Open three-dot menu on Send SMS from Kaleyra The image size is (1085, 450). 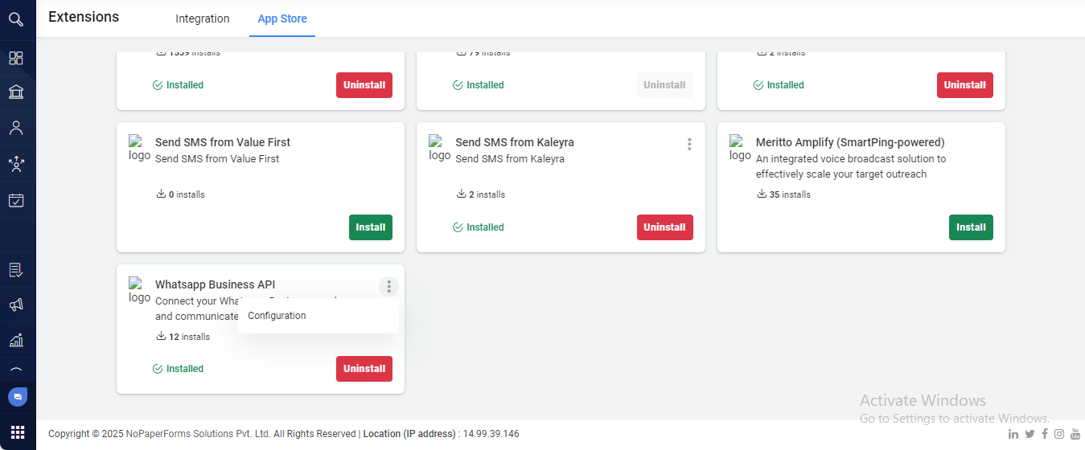click(x=689, y=145)
